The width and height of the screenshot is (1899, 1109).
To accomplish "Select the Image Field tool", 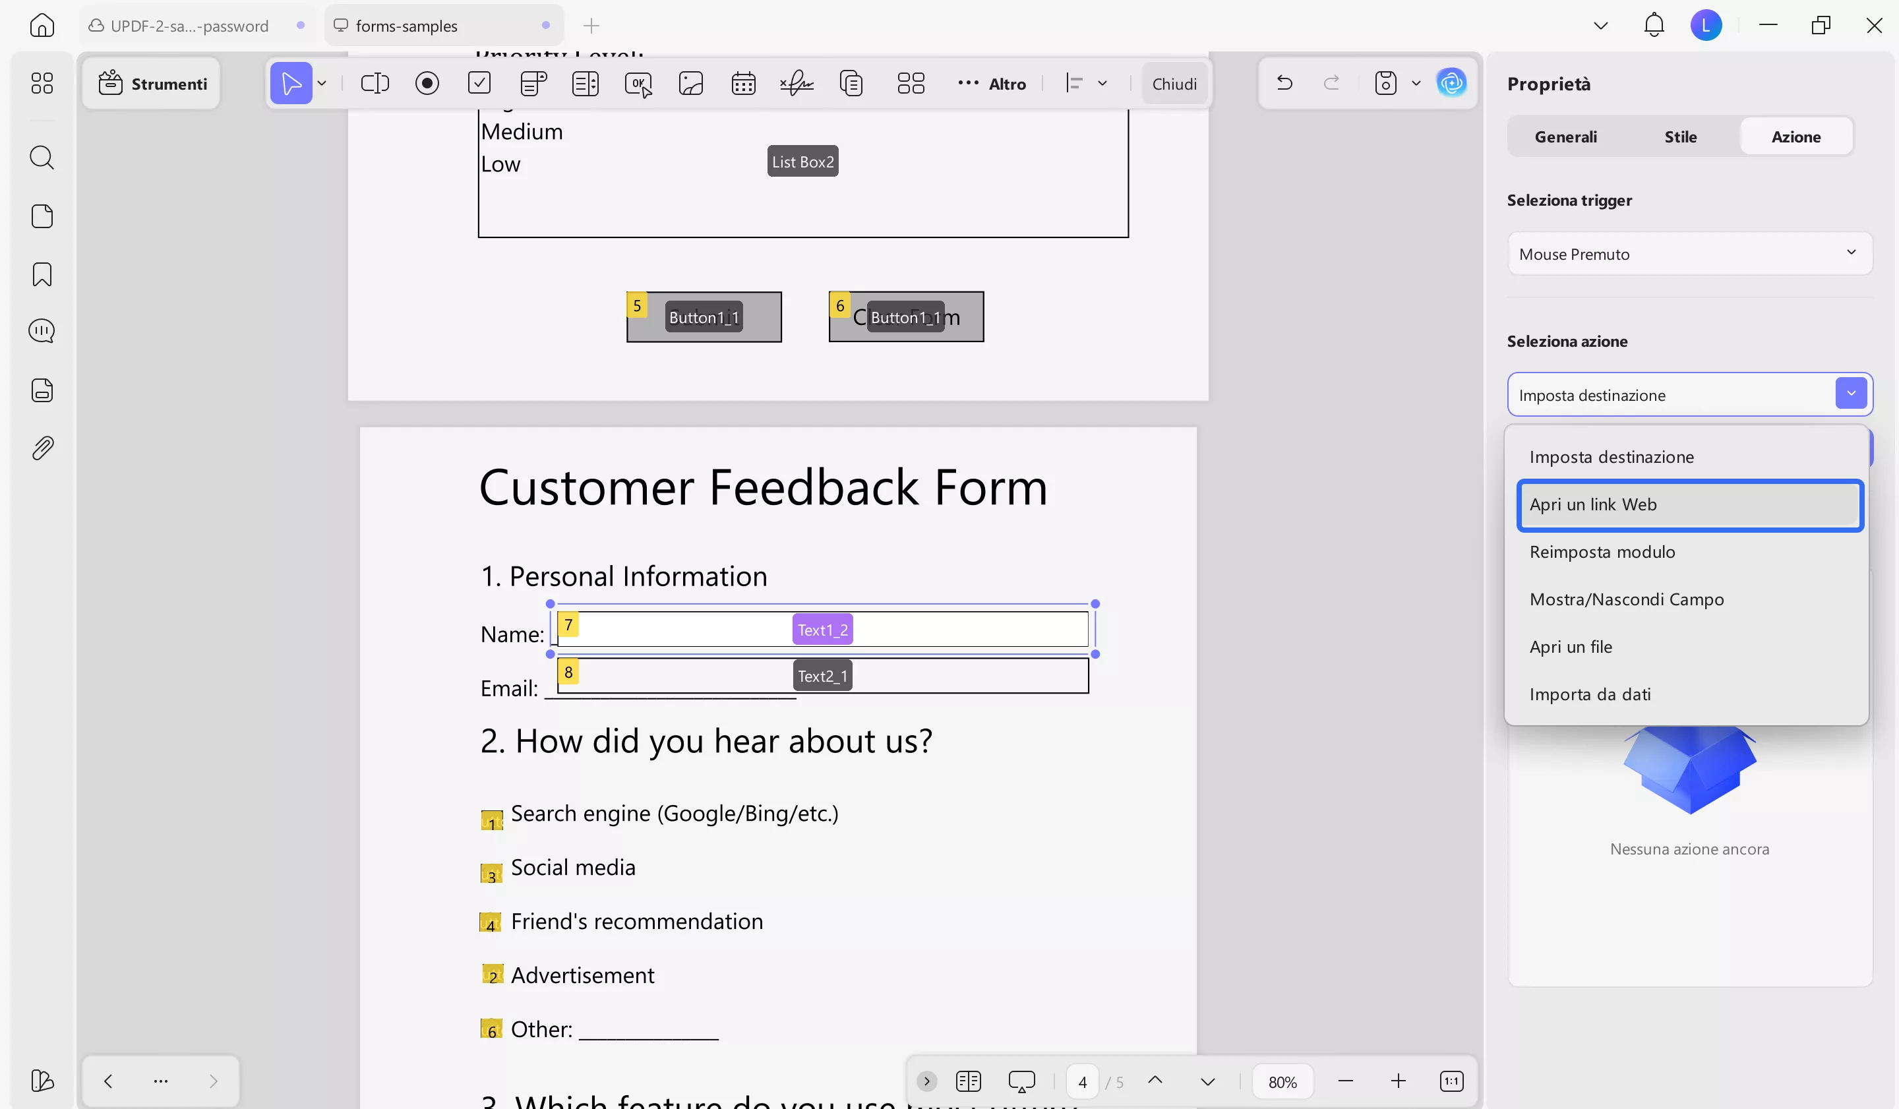I will click(x=690, y=83).
